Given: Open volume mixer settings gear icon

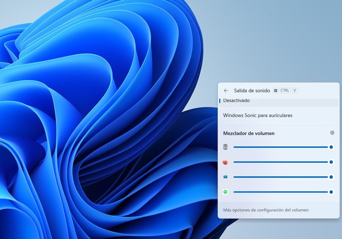Looking at the screenshot, I should [332, 133].
